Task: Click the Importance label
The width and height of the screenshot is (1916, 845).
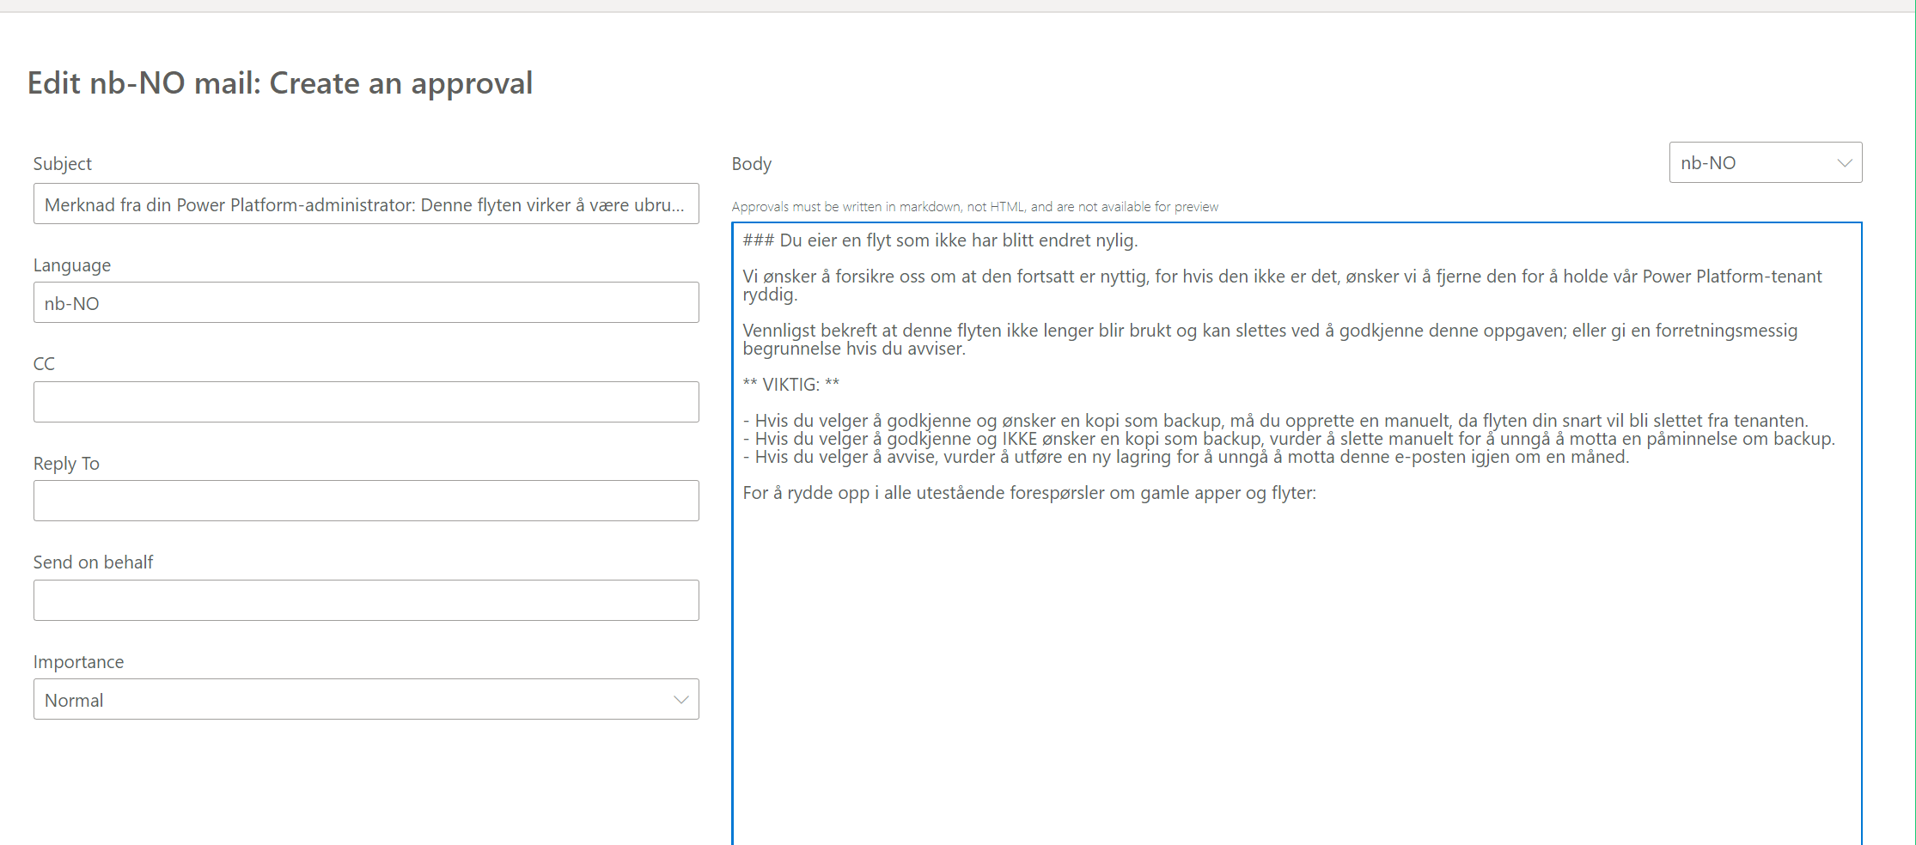Action: [x=78, y=661]
